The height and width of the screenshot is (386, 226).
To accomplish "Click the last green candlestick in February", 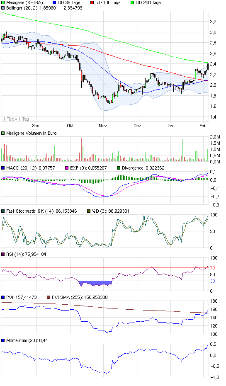I will click(208, 66).
